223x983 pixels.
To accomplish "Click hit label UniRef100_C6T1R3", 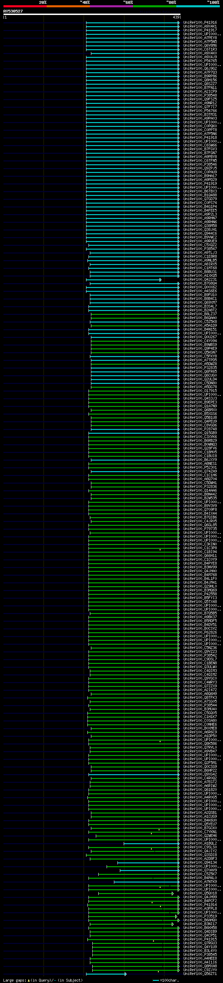I will pyautogui.click(x=200, y=49).
